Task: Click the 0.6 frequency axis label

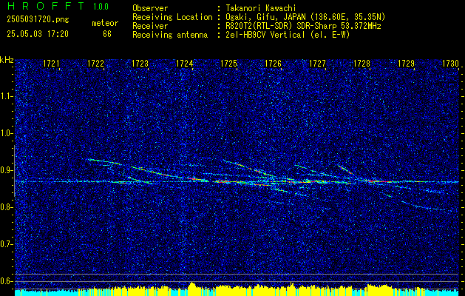Action: tap(6, 281)
